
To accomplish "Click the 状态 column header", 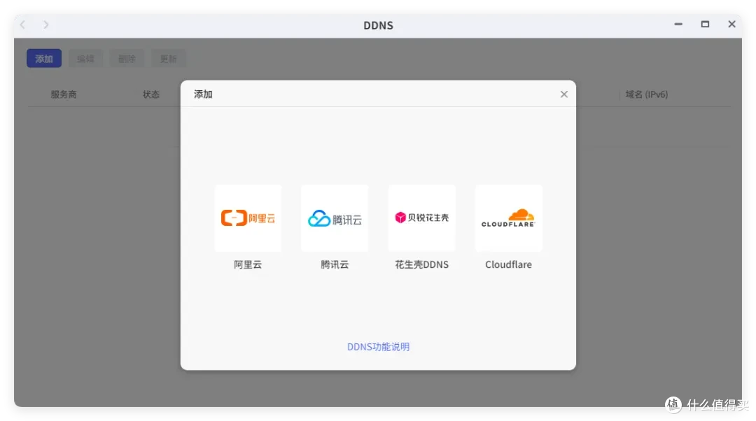I will pyautogui.click(x=151, y=94).
